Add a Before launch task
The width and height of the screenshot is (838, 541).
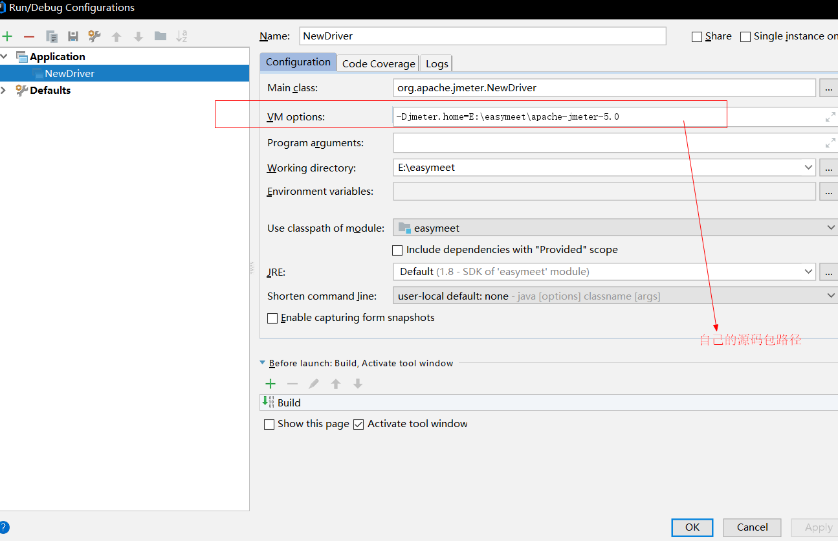(270, 384)
